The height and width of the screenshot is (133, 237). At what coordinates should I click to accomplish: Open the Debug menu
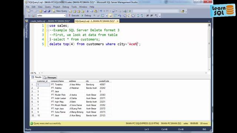click(66, 7)
